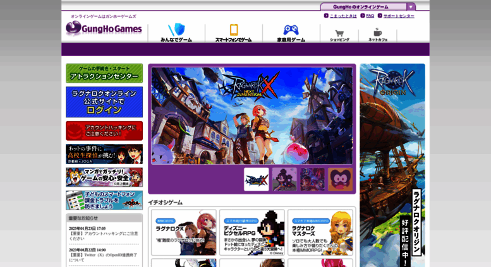Click date 2025年01月23日 17:03
The image size is (491, 267).
[x=87, y=228]
